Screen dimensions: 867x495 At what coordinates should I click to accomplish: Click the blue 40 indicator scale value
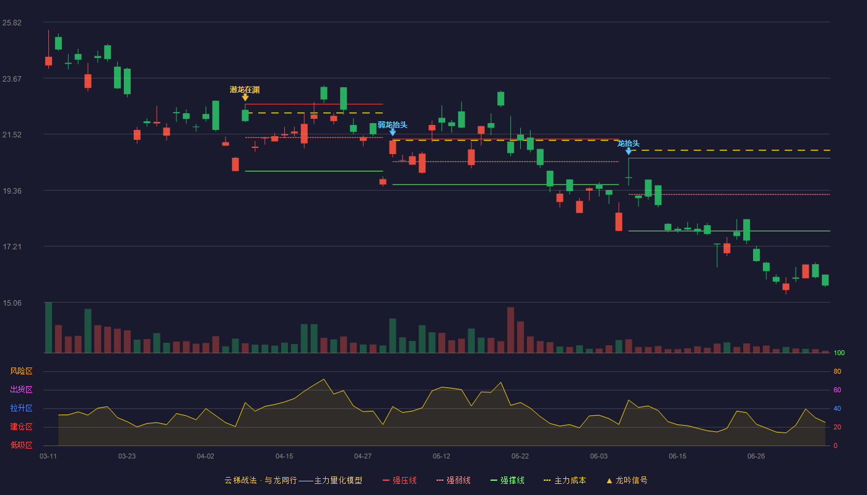pos(837,409)
